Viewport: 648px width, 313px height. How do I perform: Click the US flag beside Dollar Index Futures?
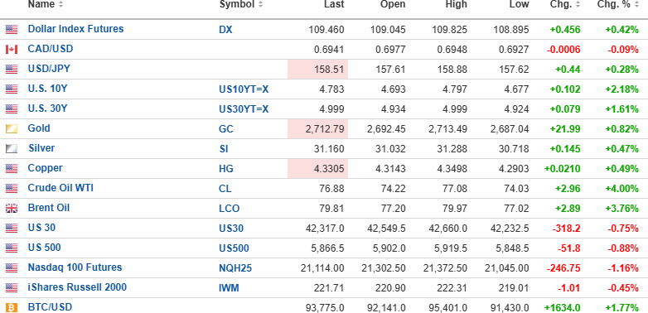(x=12, y=29)
